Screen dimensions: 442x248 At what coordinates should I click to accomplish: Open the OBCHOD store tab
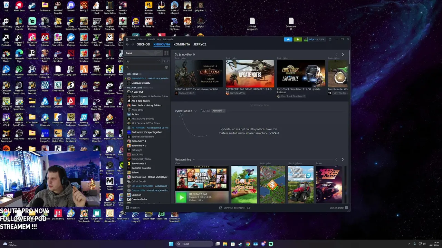coord(143,44)
